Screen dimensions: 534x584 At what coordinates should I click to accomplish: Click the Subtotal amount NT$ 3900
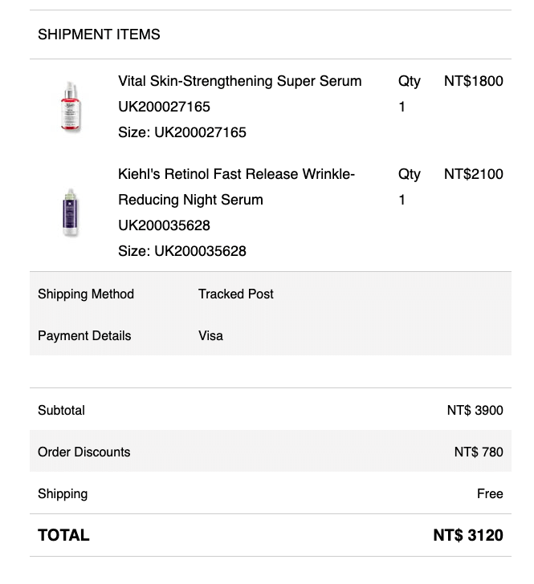click(x=475, y=410)
